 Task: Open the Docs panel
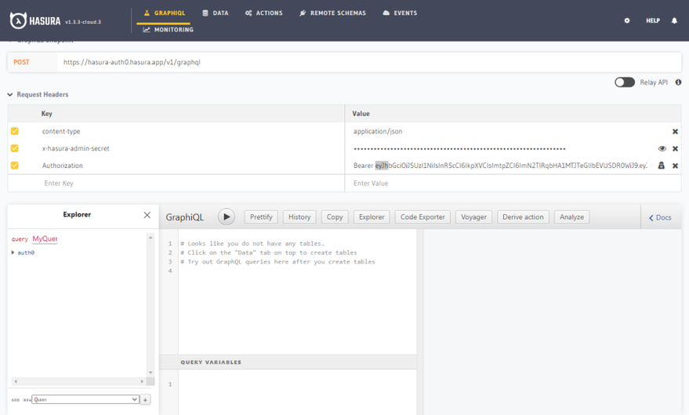[x=660, y=217]
